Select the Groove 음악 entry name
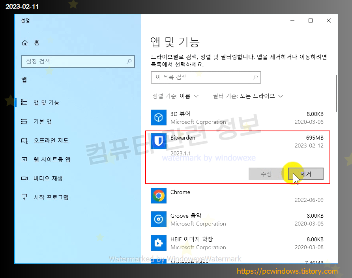The width and height of the screenshot is (352, 278). click(x=186, y=216)
